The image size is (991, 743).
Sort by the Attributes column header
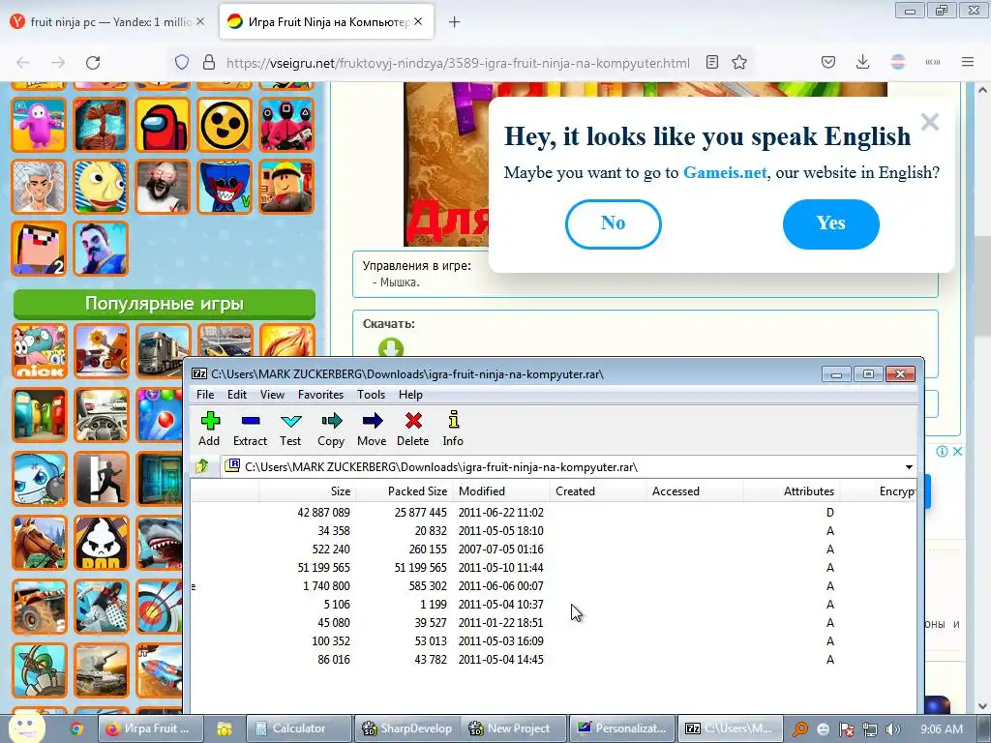click(x=792, y=490)
